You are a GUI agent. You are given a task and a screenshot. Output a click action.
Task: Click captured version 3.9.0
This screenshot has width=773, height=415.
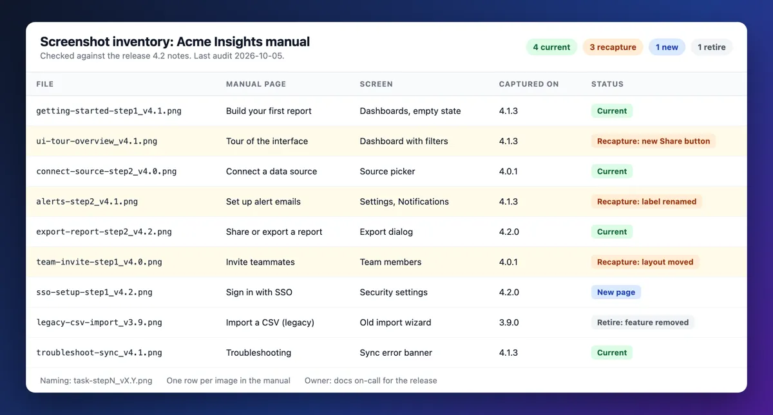tap(508, 322)
